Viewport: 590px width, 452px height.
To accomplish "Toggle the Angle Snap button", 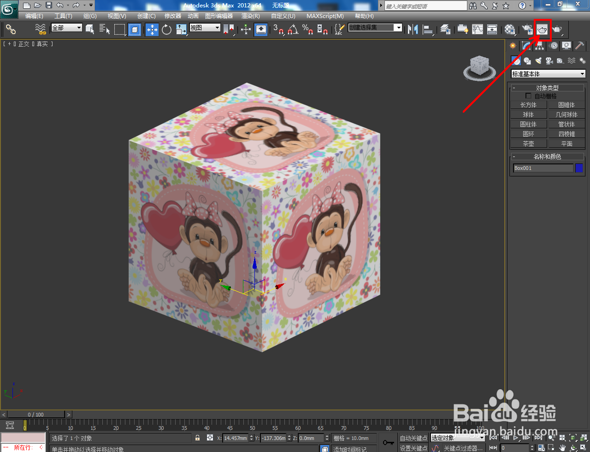I will pos(293,30).
